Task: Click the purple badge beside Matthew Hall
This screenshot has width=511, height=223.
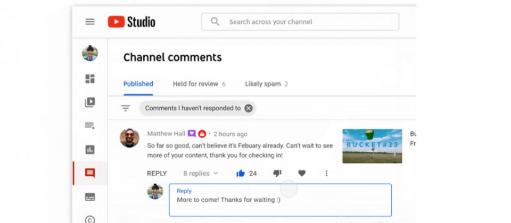Action: (x=192, y=134)
